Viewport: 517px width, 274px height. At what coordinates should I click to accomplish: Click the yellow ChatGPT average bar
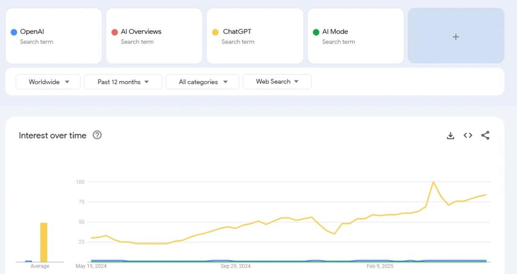point(44,242)
